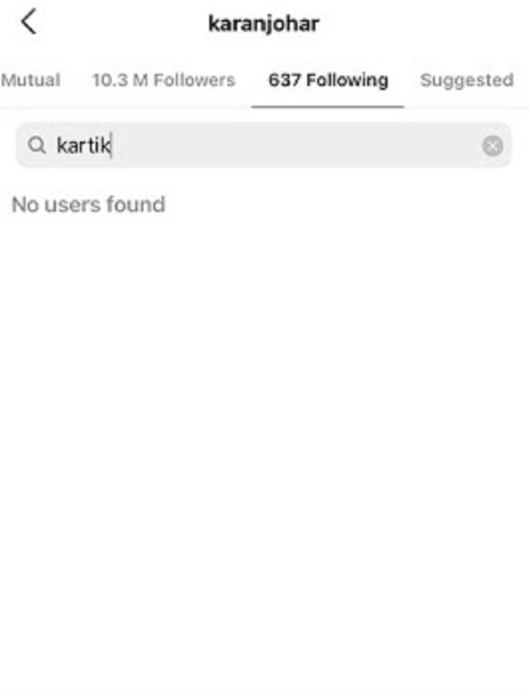
Task: Tap the gray circular x in search bar
Action: 492,146
